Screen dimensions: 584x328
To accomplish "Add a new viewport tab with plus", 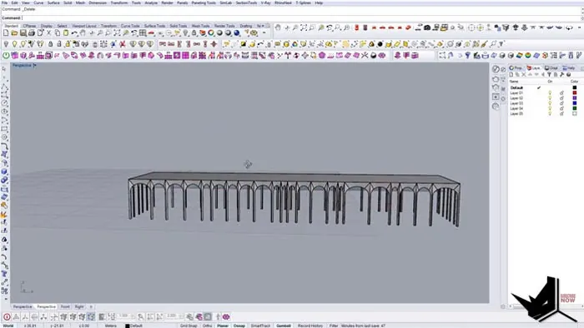I will click(x=91, y=307).
